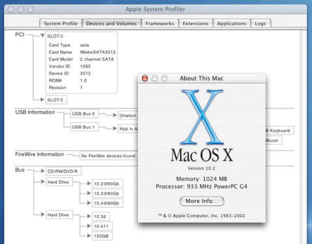Click the 10.411 volume box
Screen dimensions: 312x244
(x=102, y=226)
